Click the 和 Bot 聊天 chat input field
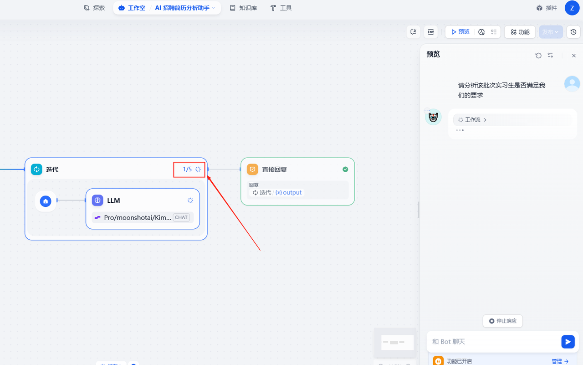The image size is (583, 365). click(494, 342)
